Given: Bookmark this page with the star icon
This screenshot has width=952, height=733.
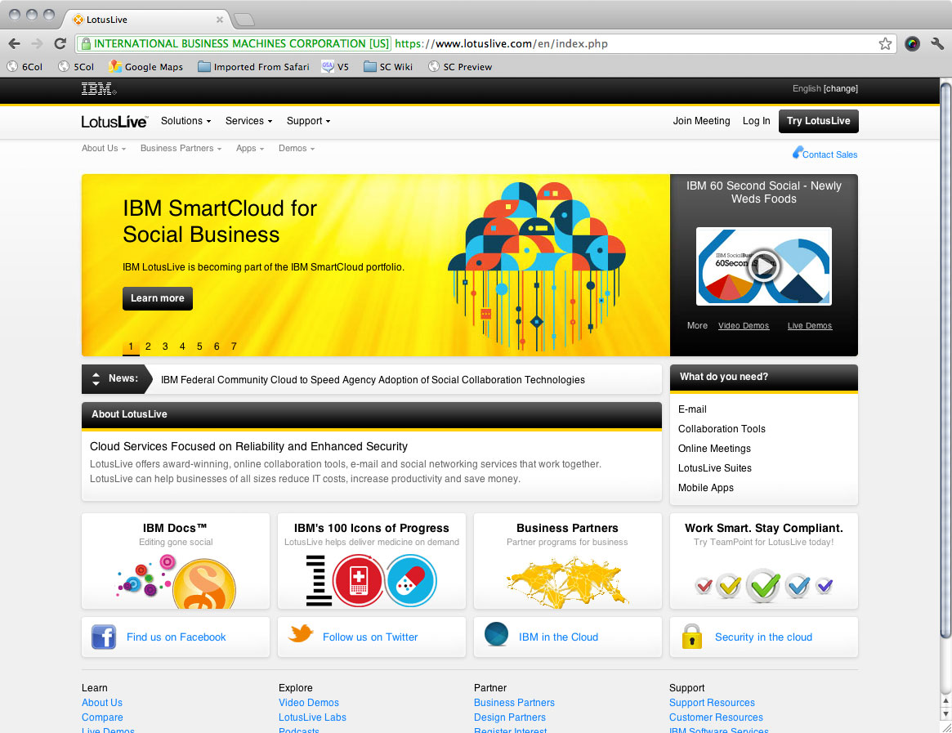Looking at the screenshot, I should point(885,44).
